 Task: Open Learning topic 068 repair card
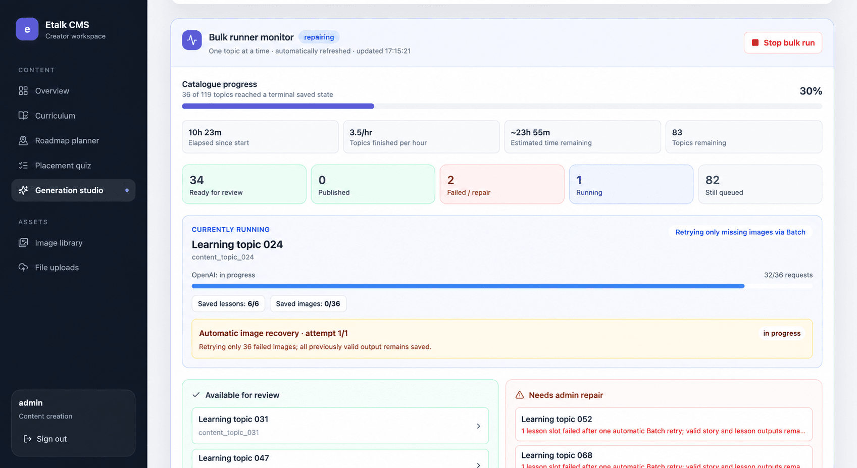coord(664,457)
